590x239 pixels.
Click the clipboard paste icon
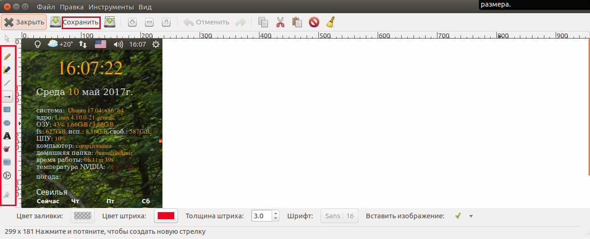[x=297, y=22]
